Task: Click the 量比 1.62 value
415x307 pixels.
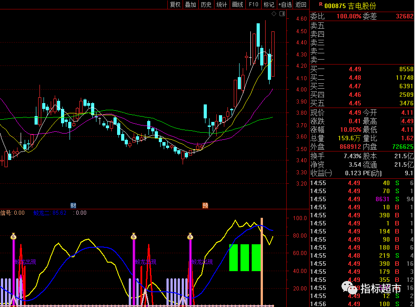Action: 407,138
